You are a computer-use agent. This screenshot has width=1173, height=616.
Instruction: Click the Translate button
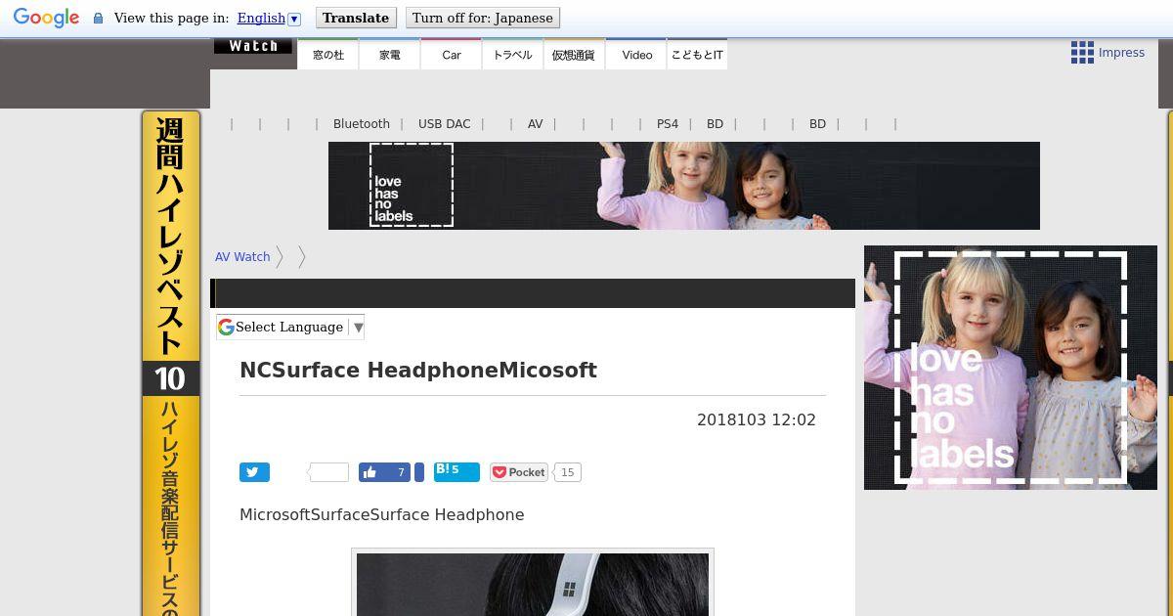coord(356,18)
